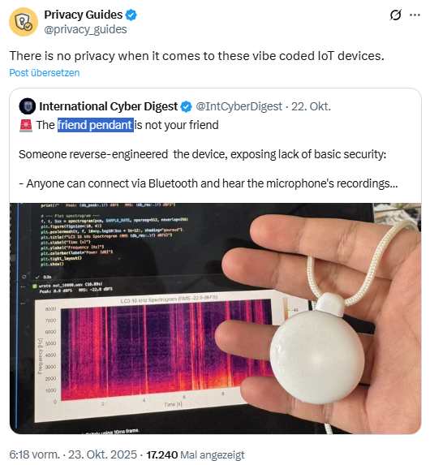Open the three-dot more options menu
Screen dimensions: 430x465
pyautogui.click(x=415, y=15)
